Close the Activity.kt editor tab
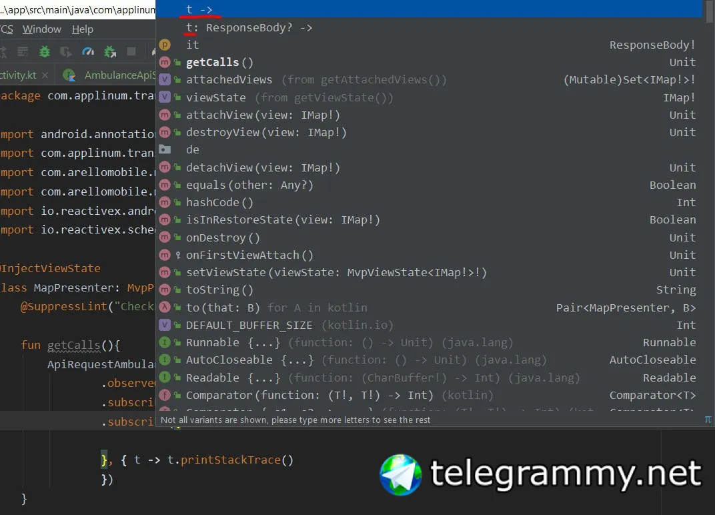The height and width of the screenshot is (515, 715). point(45,75)
